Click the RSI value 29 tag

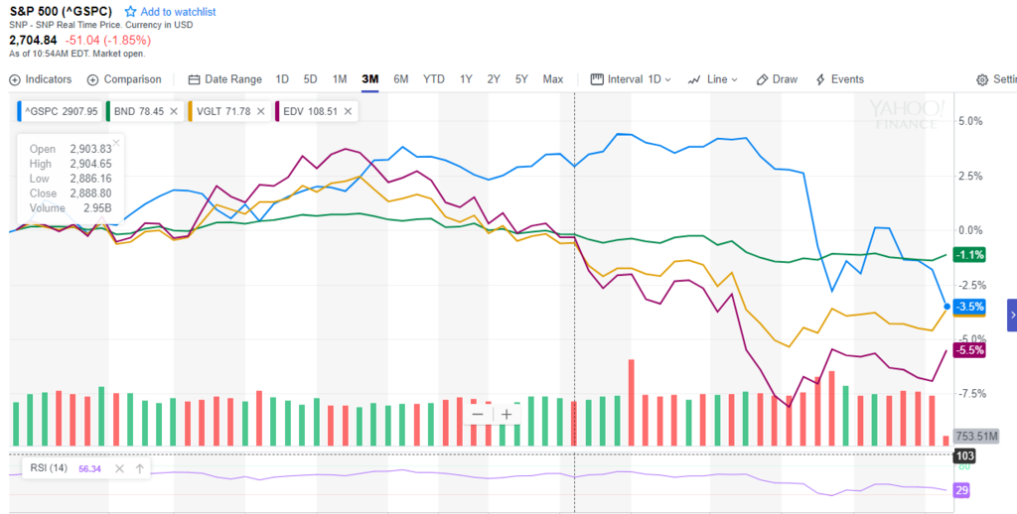tap(961, 490)
